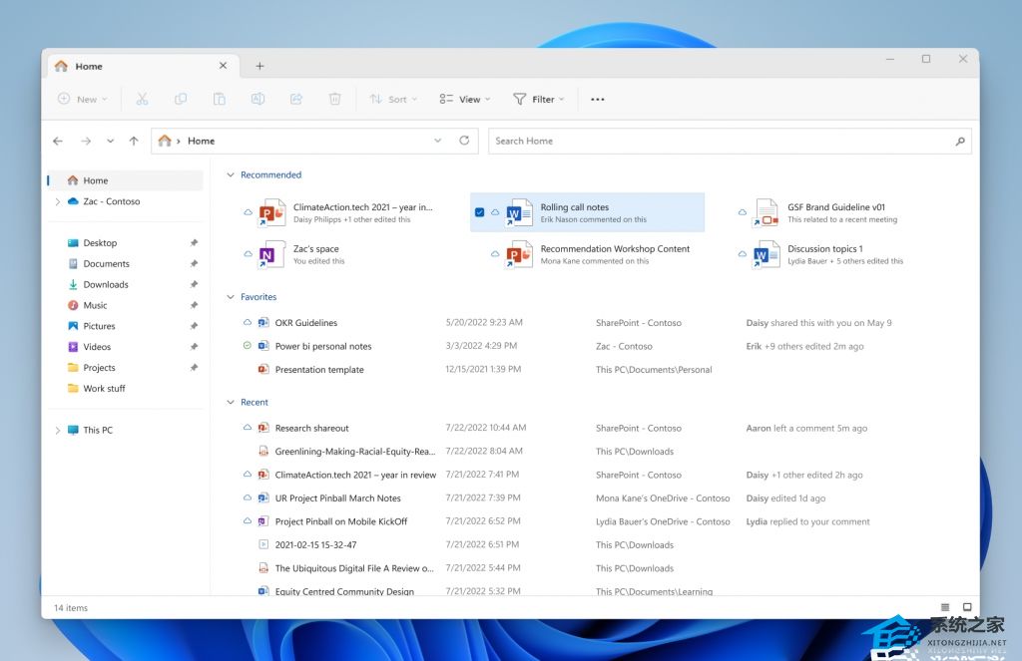Open the See more ellipsis menu
Viewport: 1022px width, 661px height.
tap(598, 99)
